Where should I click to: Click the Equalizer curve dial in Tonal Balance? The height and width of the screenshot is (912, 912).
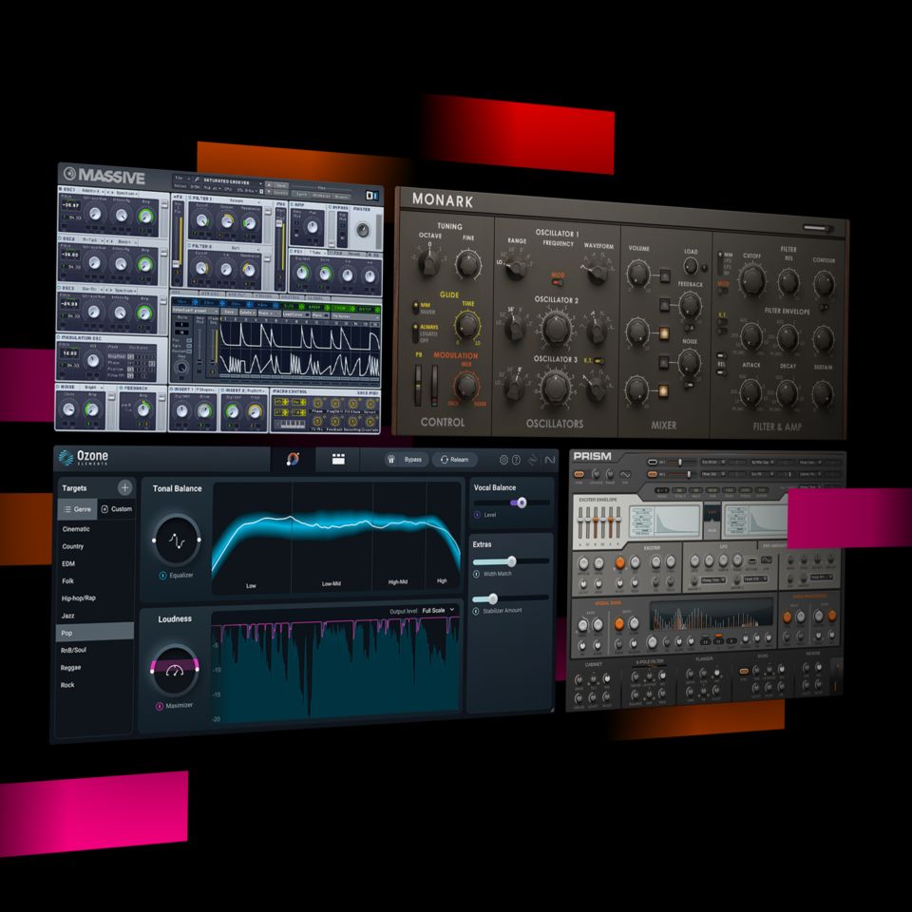coord(176,540)
